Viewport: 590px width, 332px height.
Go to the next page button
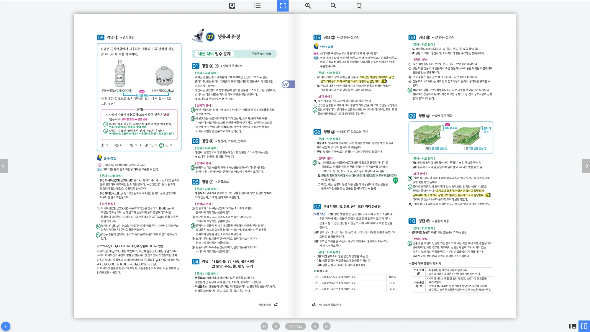pyautogui.click(x=315, y=326)
